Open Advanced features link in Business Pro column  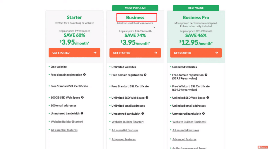coord(184,139)
